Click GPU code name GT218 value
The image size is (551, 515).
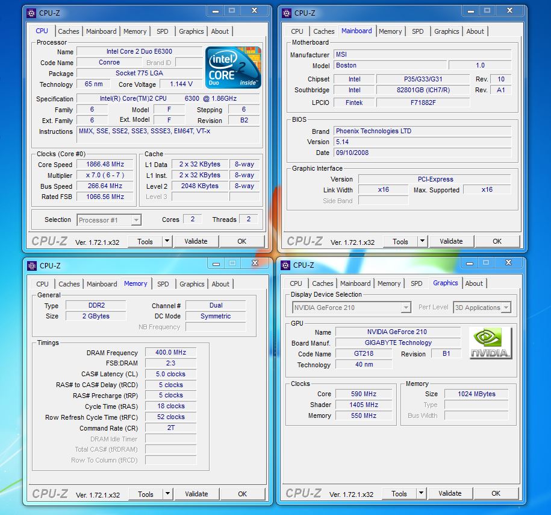point(364,354)
